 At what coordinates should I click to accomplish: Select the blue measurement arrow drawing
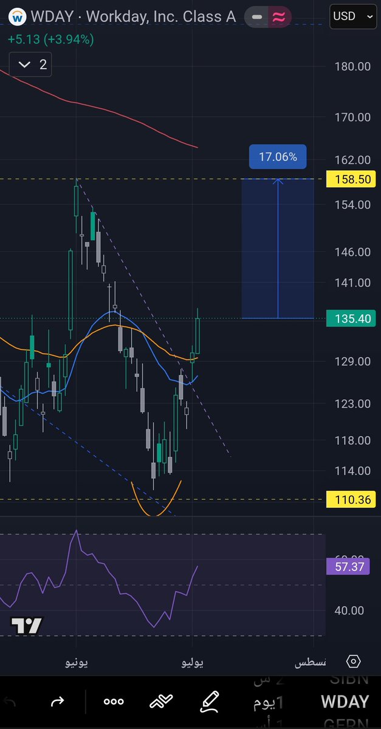point(278,248)
